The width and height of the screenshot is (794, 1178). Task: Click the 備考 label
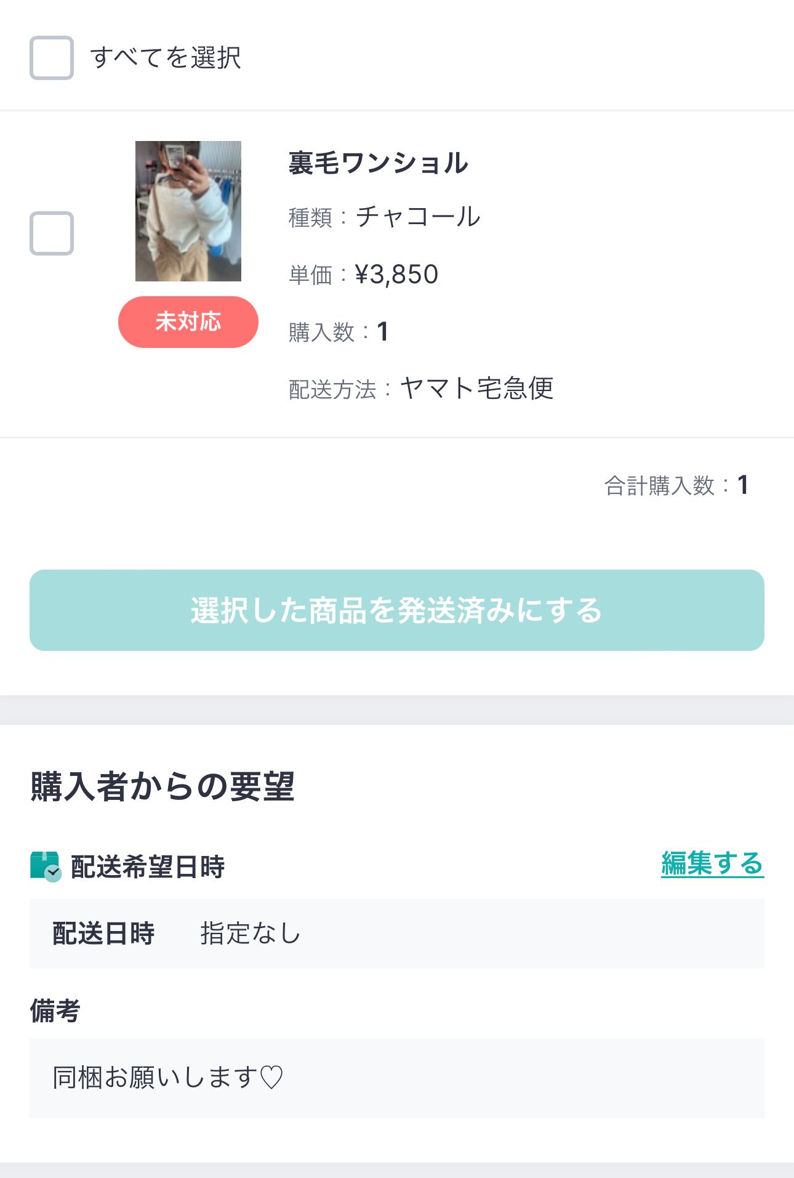(55, 1011)
